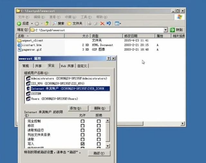Click the properties dialog Help question mark button
This screenshot has height=163, width=206.
[108, 58]
